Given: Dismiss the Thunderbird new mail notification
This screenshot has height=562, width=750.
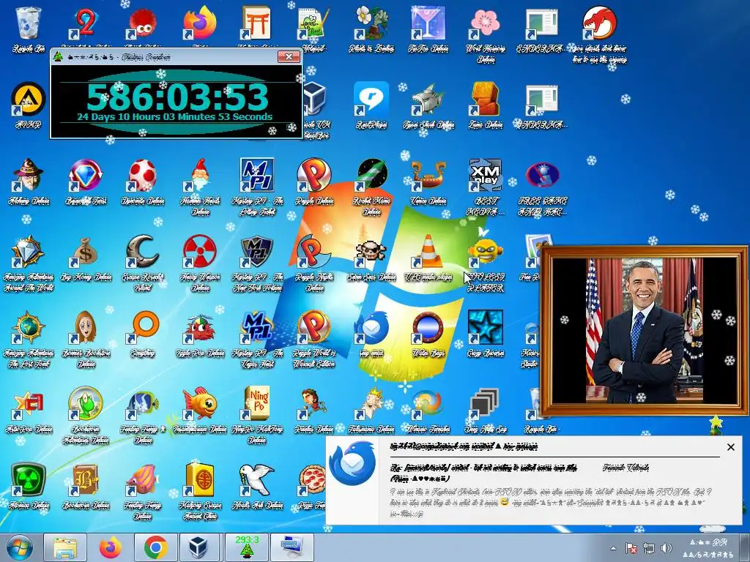Looking at the screenshot, I should [x=730, y=447].
